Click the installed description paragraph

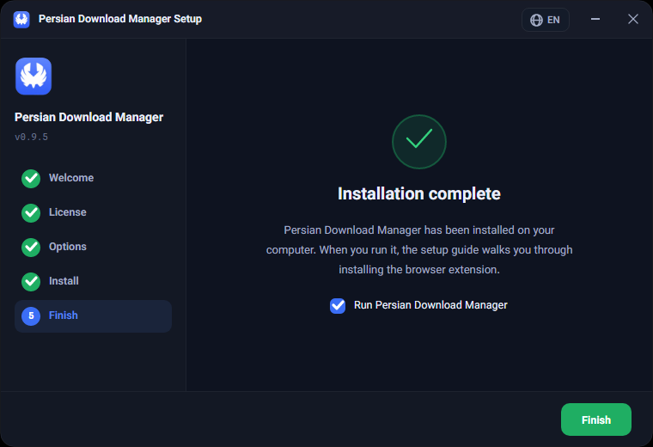pyautogui.click(x=419, y=250)
